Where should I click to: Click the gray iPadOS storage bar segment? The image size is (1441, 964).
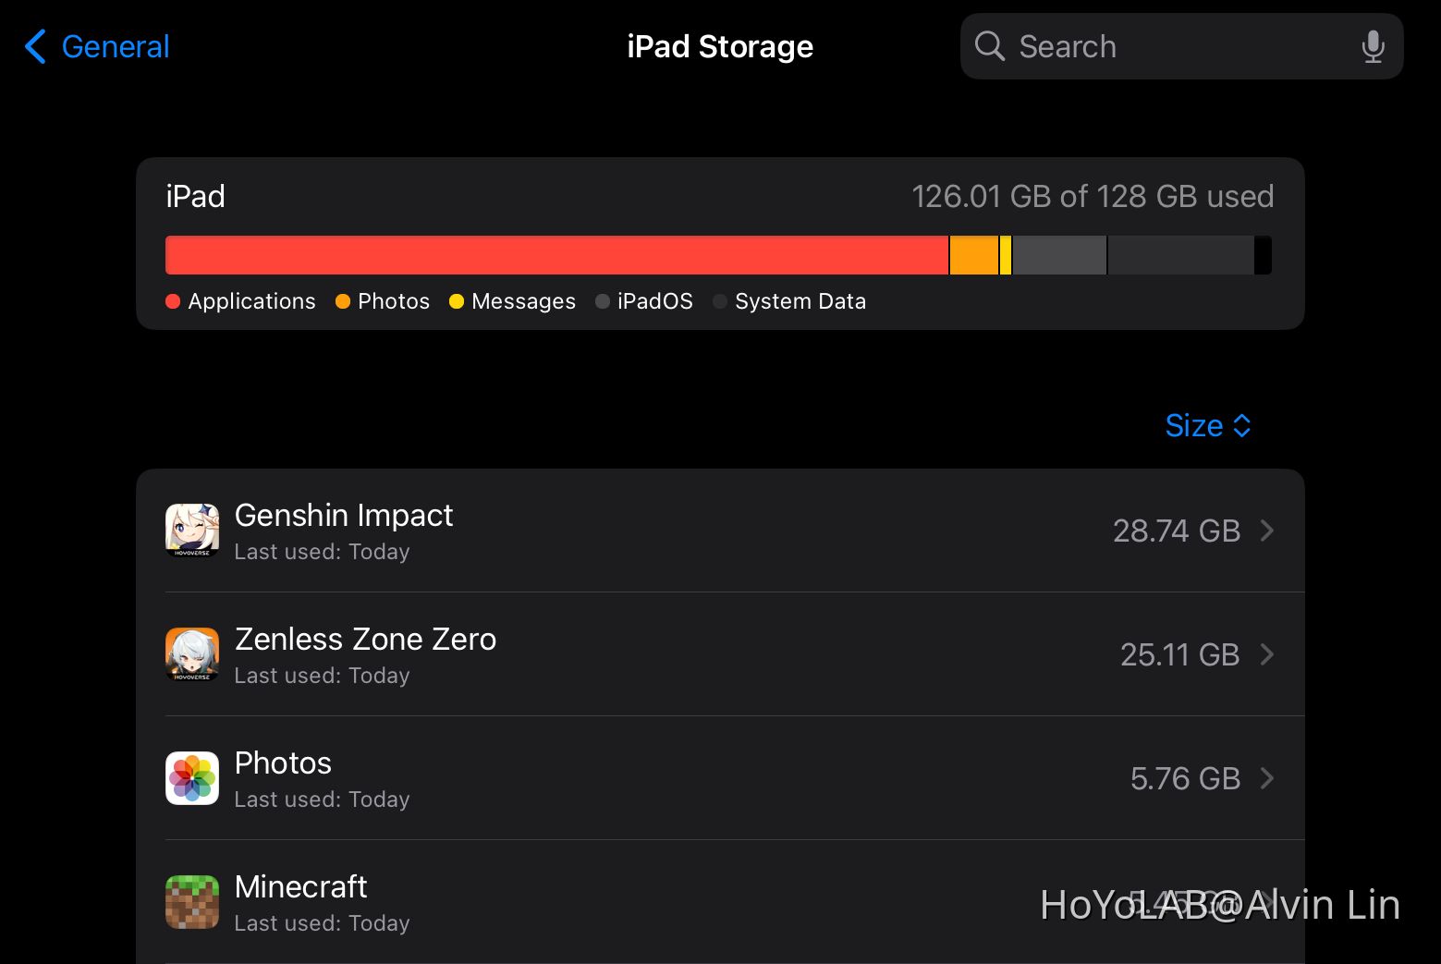[x=1059, y=255]
